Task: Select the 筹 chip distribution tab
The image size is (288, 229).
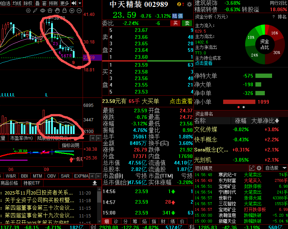Action: (x=135, y=221)
